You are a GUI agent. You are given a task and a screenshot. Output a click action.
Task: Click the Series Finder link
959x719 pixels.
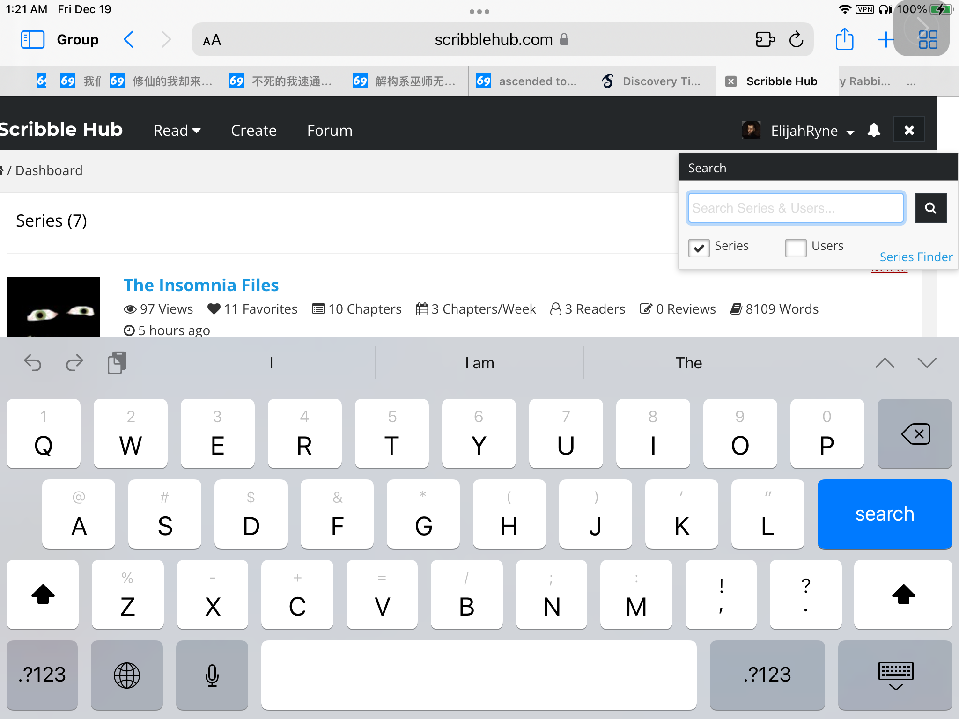[x=915, y=257]
